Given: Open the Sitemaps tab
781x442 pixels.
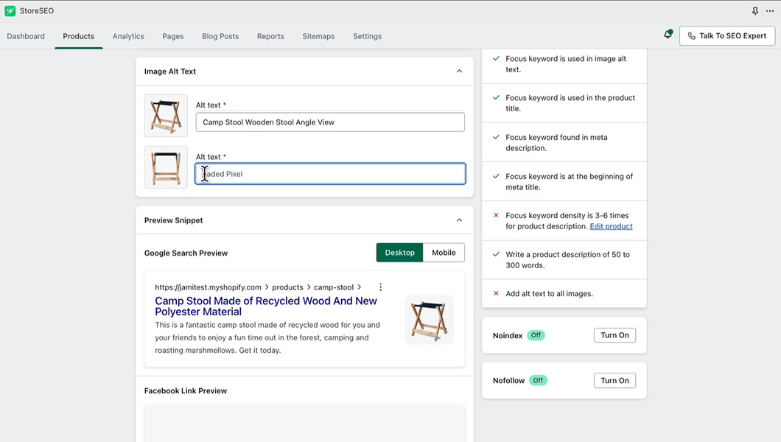Looking at the screenshot, I should 318,36.
